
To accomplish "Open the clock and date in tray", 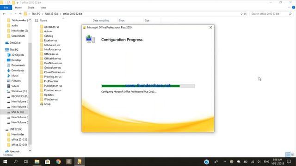I will [277, 162].
